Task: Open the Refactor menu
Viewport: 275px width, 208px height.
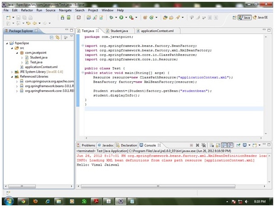Action: [27, 10]
